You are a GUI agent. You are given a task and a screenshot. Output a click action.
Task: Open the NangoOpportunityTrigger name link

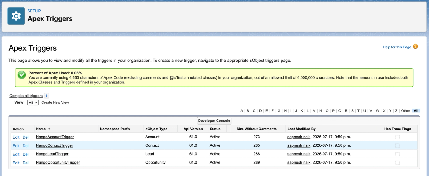pyautogui.click(x=58, y=162)
